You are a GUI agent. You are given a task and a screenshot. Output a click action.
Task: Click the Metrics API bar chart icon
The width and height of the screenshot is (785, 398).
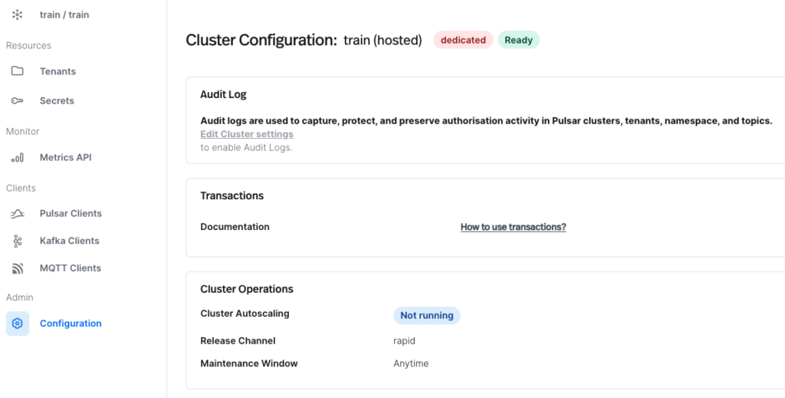click(x=18, y=157)
